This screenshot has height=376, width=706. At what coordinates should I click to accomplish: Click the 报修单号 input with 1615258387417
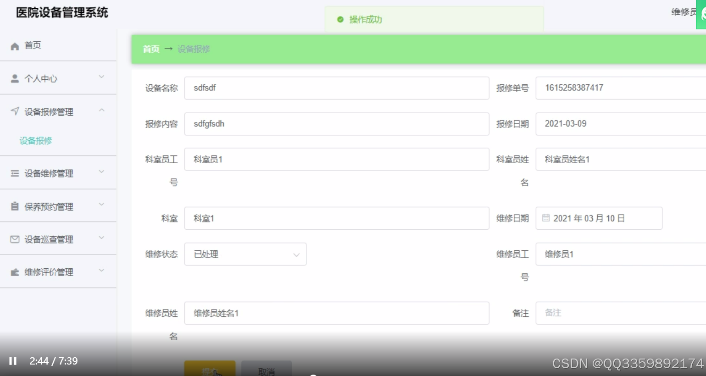coord(621,88)
